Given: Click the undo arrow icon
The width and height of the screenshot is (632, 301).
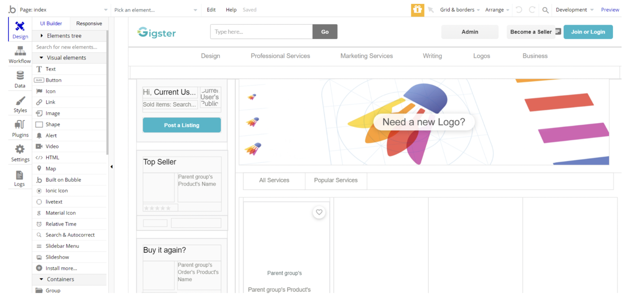Looking at the screenshot, I should coord(519,10).
